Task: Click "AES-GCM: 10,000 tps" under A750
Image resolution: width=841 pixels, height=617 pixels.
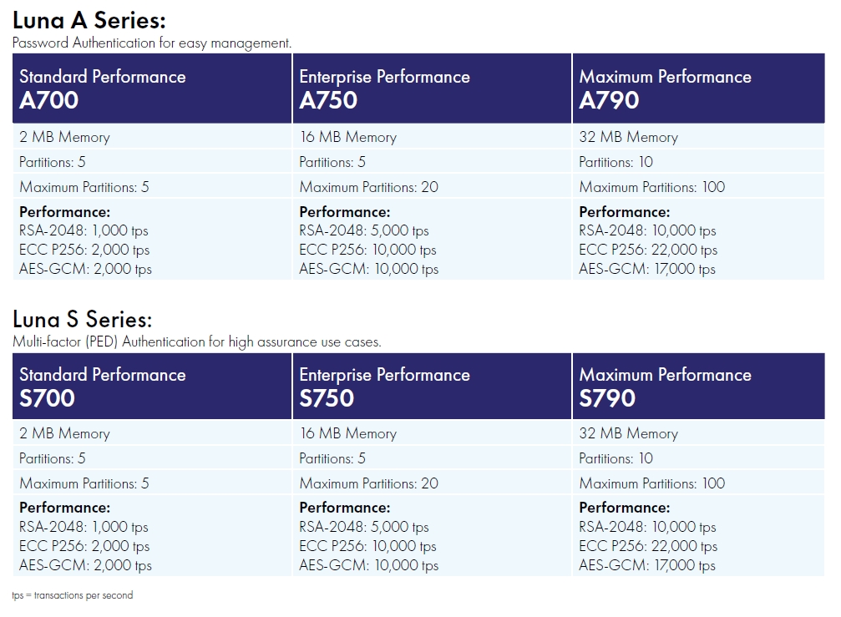Action: [368, 269]
